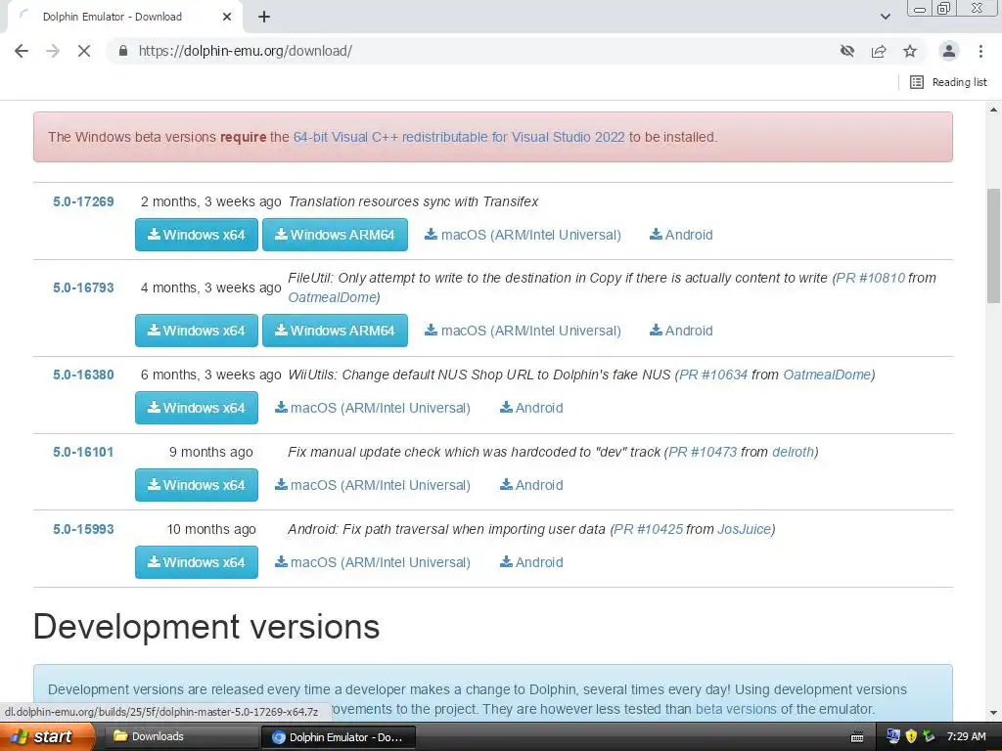Open build 5.0-15993 link
Image resolution: width=1002 pixels, height=751 pixels.
coord(83,529)
